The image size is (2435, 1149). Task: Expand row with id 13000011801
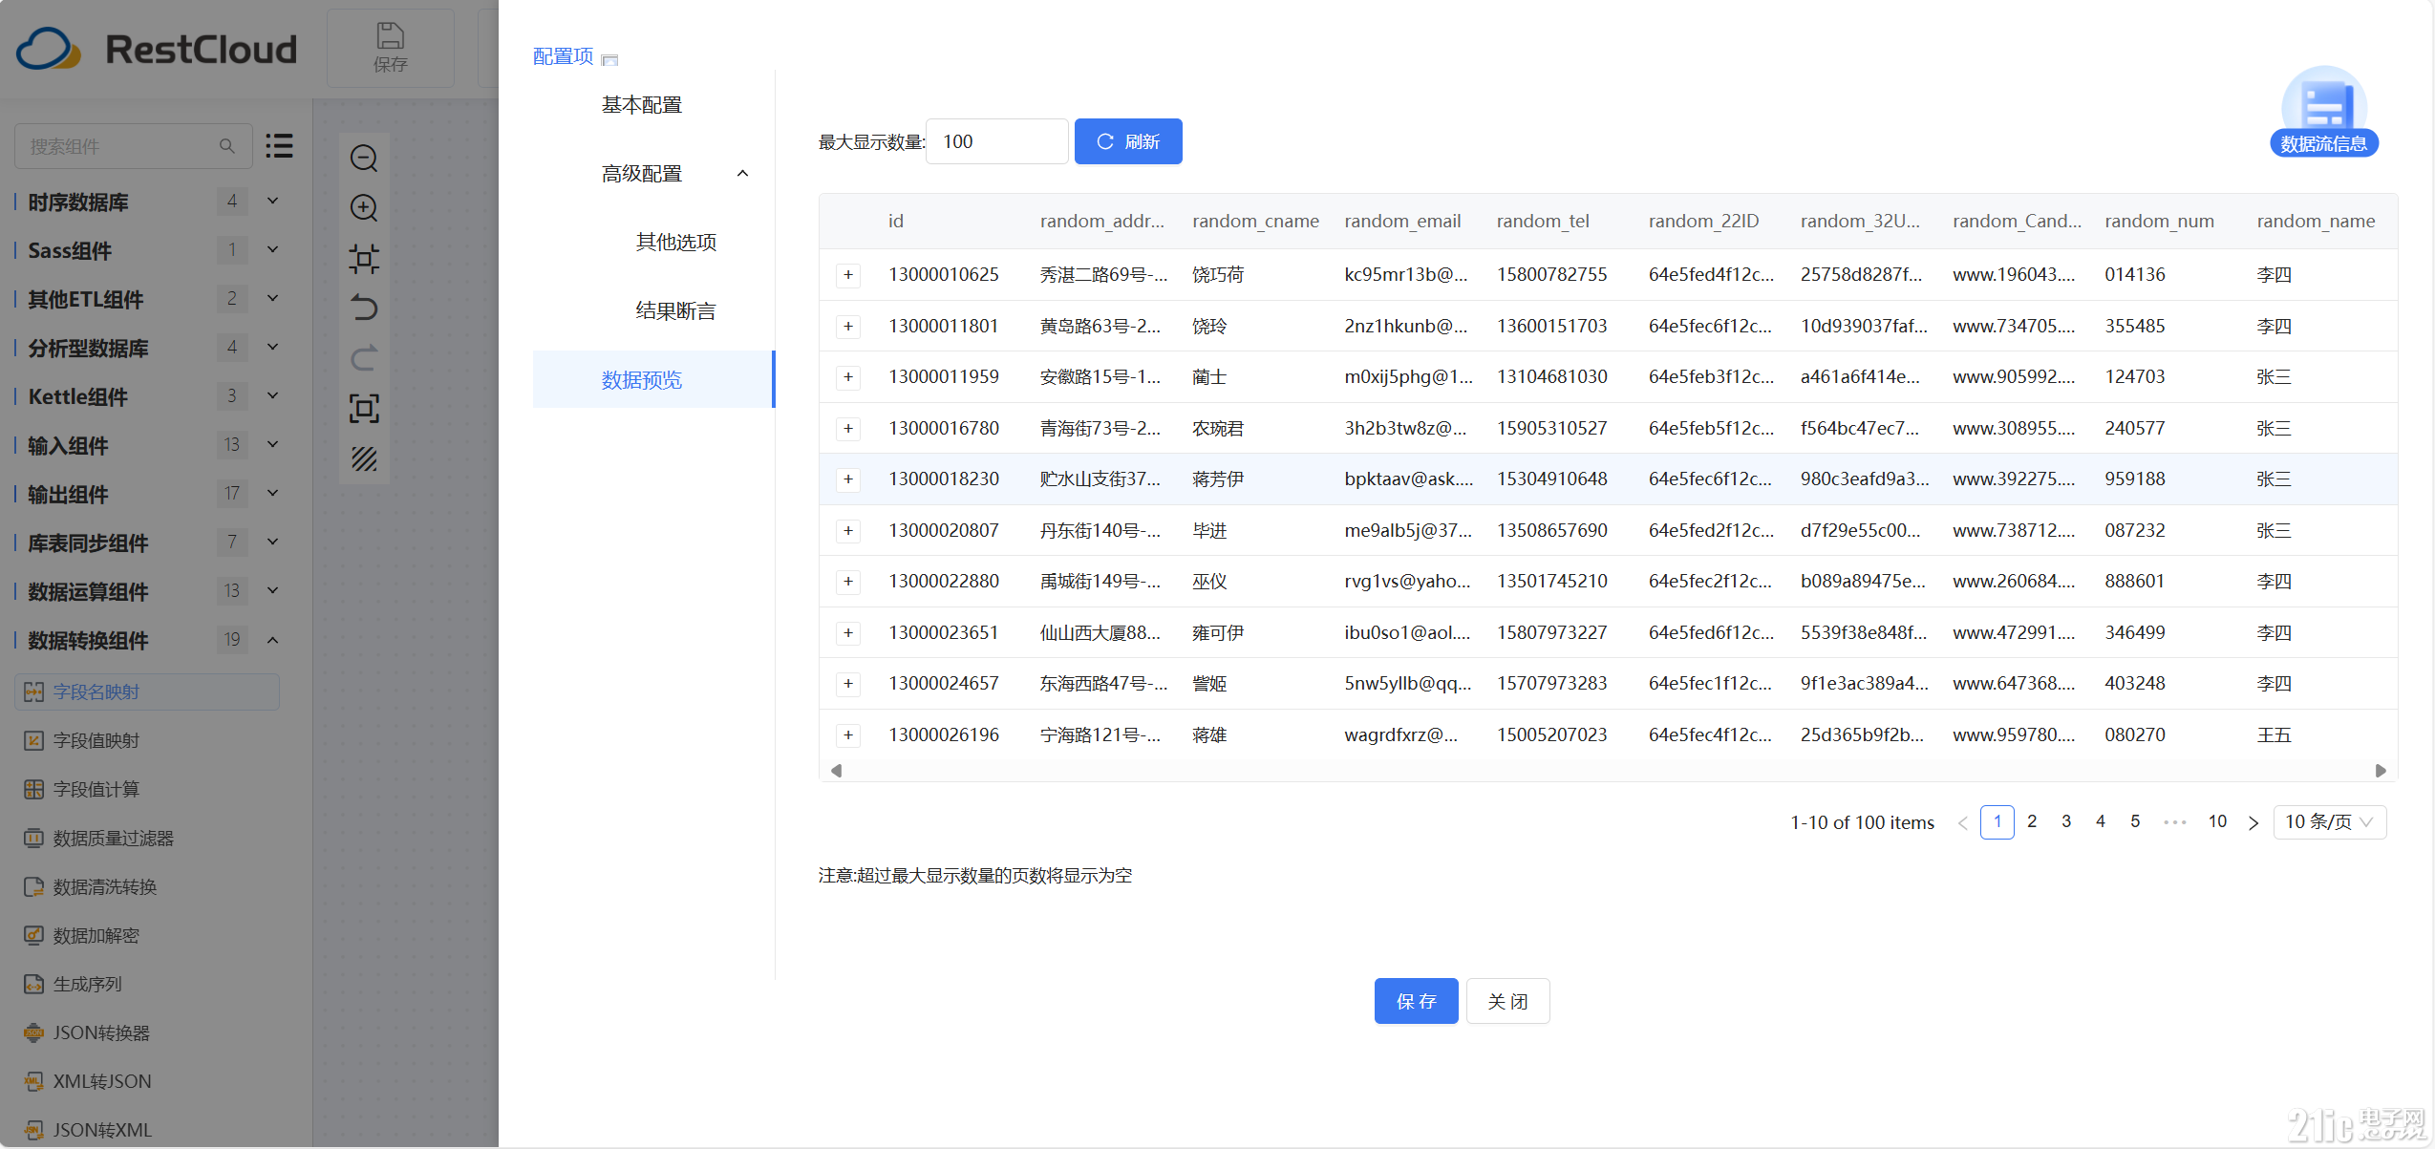coord(847,327)
